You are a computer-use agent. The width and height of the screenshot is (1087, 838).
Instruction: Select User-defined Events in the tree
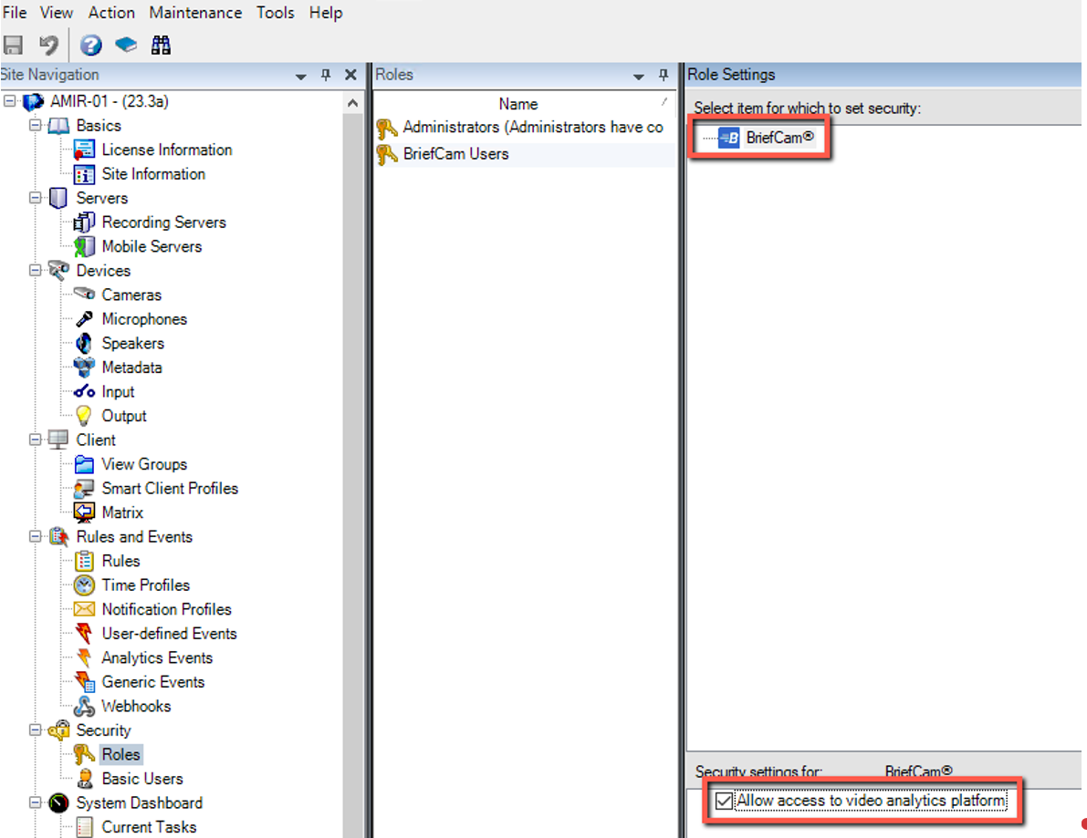coord(170,634)
